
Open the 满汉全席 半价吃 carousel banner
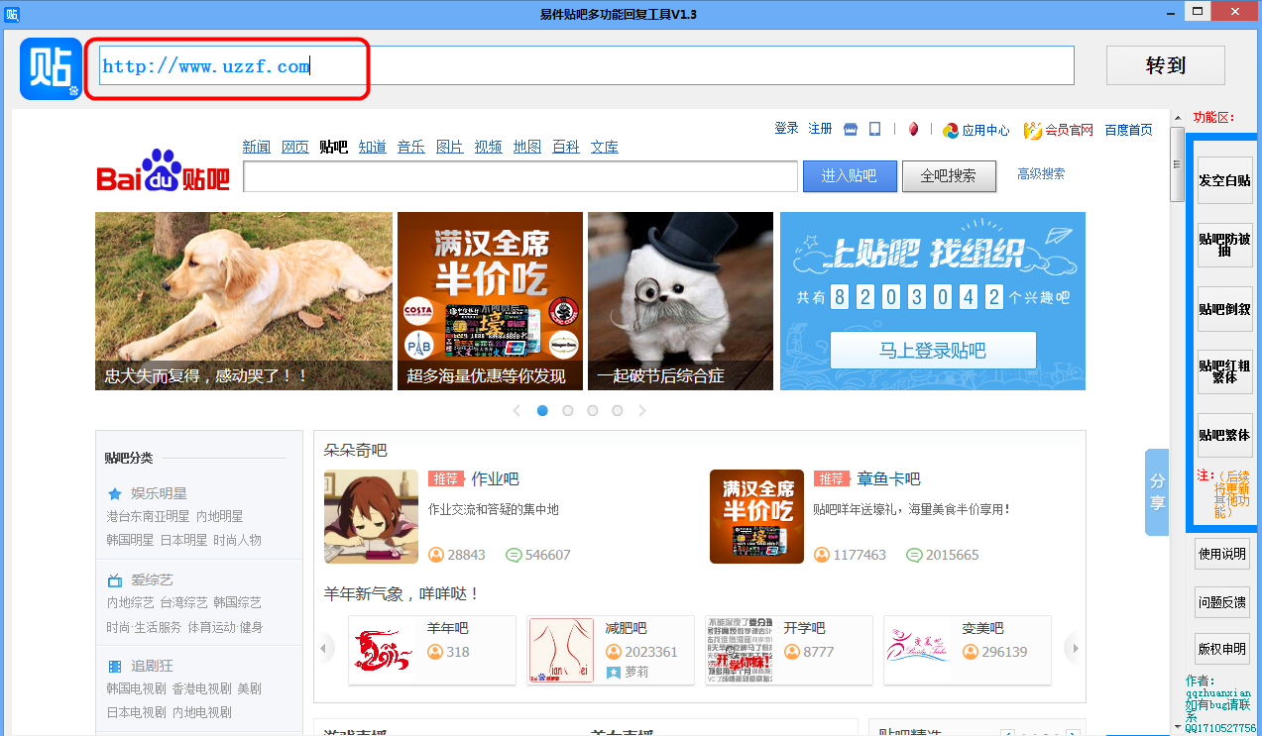click(490, 301)
